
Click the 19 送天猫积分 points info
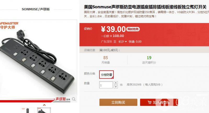(149, 60)
